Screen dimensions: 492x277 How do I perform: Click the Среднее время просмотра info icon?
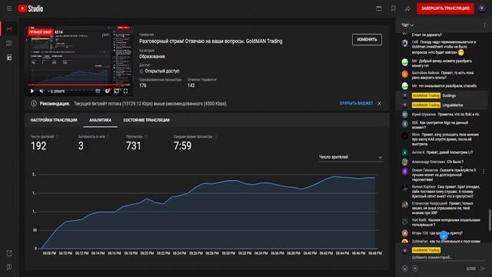point(215,137)
